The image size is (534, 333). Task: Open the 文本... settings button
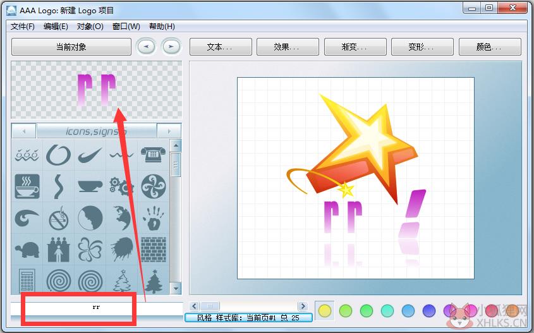pyautogui.click(x=221, y=47)
